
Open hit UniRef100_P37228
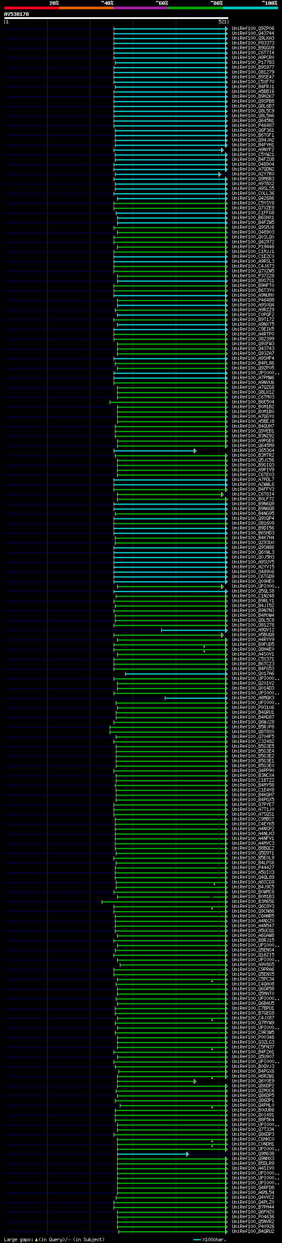253,276
